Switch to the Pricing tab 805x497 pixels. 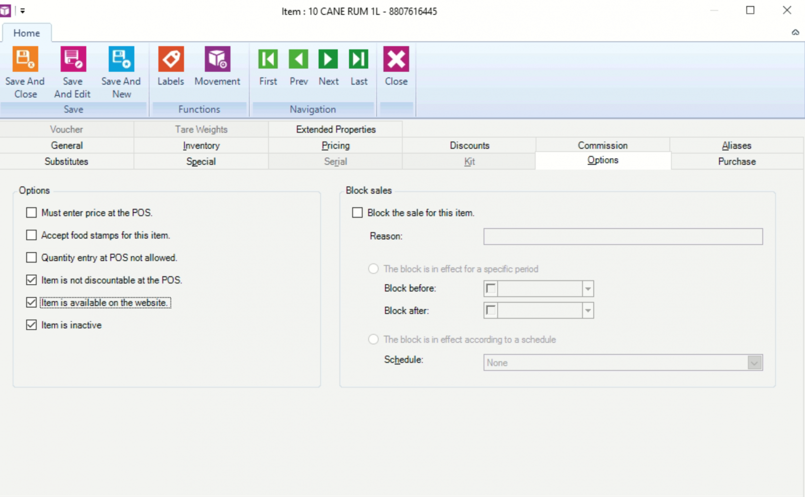(336, 146)
